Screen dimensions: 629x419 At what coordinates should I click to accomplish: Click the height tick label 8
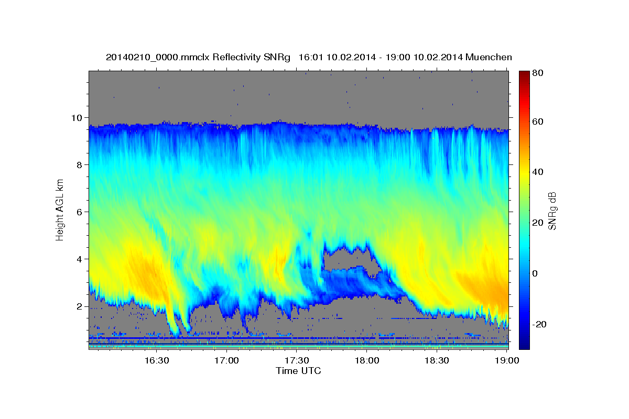tap(80, 165)
